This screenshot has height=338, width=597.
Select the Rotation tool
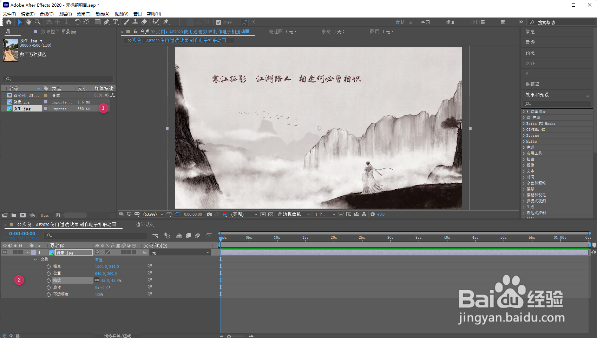click(77, 22)
